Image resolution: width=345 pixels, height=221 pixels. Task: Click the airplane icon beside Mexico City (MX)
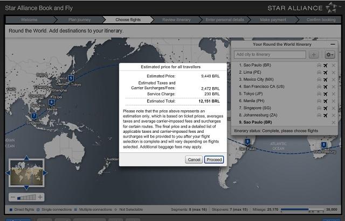click(326, 80)
